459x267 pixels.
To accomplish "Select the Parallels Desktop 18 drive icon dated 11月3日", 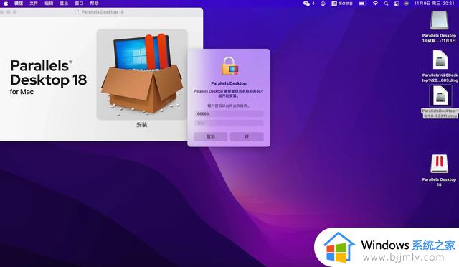I will tap(439, 21).
